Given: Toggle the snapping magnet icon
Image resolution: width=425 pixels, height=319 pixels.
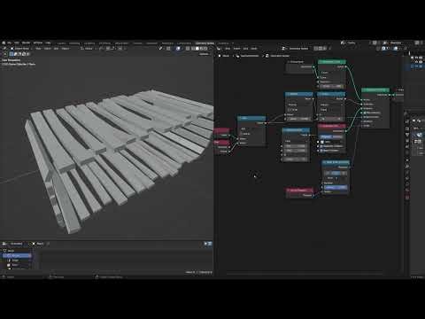Looking at the screenshot, I should click(x=109, y=49).
